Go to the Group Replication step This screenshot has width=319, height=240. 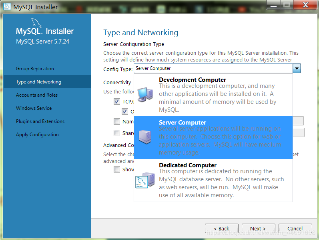click(35, 69)
